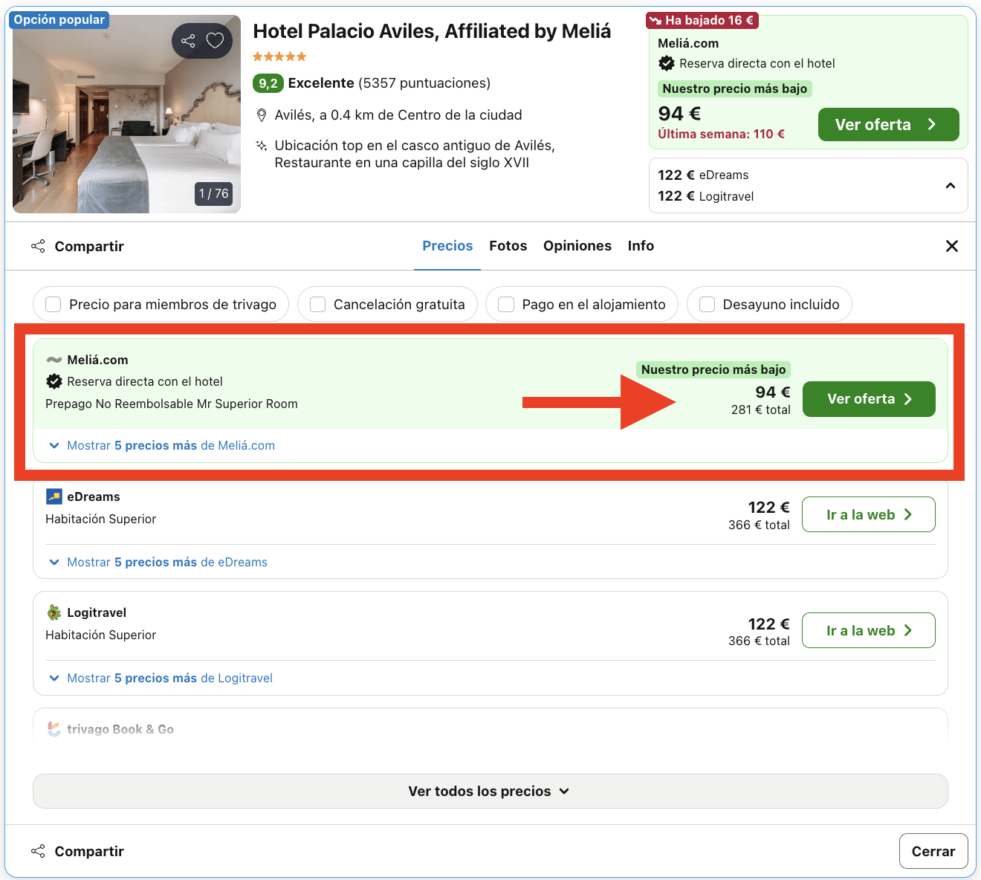Click the location pin icon beside Avilés

click(262, 114)
